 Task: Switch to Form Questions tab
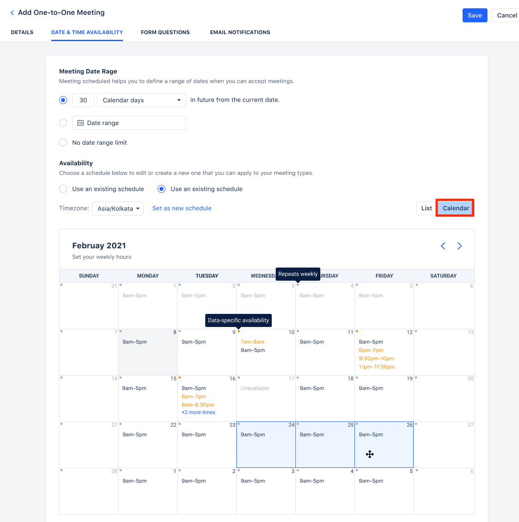click(165, 32)
